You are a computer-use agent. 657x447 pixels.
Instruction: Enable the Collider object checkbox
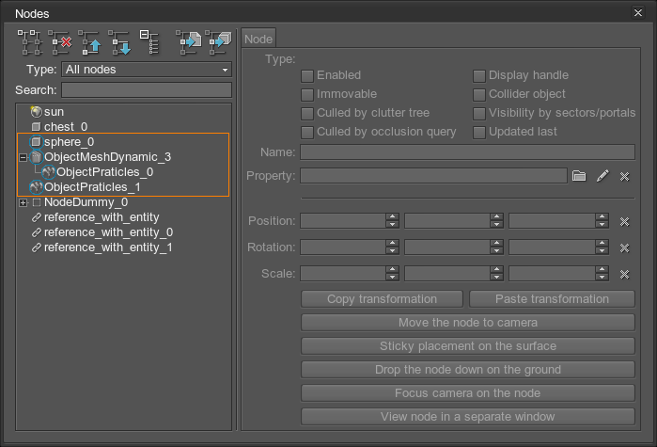(479, 94)
